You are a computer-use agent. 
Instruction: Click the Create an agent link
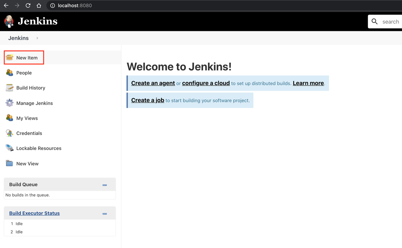pyautogui.click(x=153, y=83)
